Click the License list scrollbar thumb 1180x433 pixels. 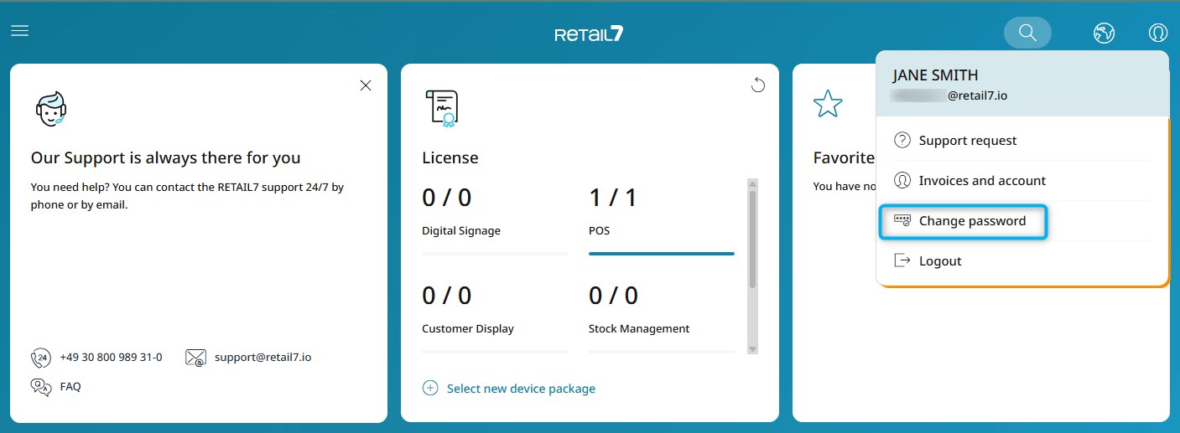(752, 240)
